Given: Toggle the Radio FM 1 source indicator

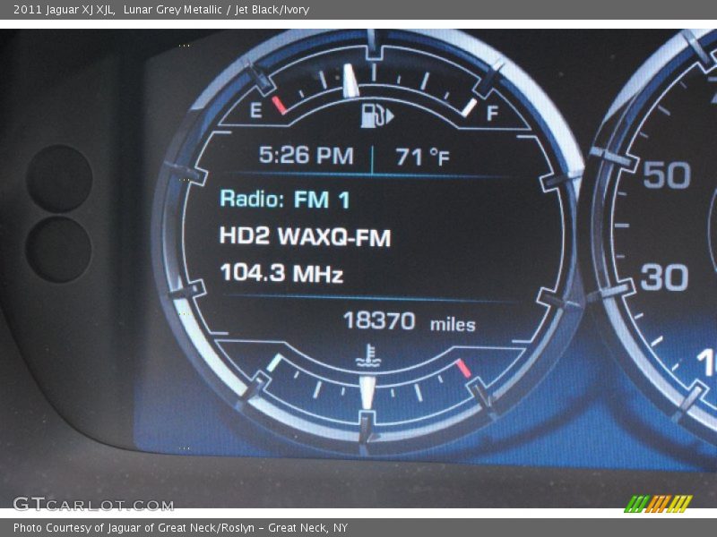Looking at the screenshot, I should click(285, 200).
